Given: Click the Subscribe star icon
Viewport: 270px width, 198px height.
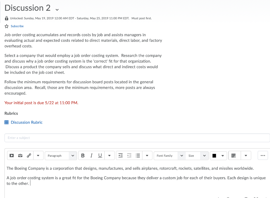Looking at the screenshot, I should point(6,26).
